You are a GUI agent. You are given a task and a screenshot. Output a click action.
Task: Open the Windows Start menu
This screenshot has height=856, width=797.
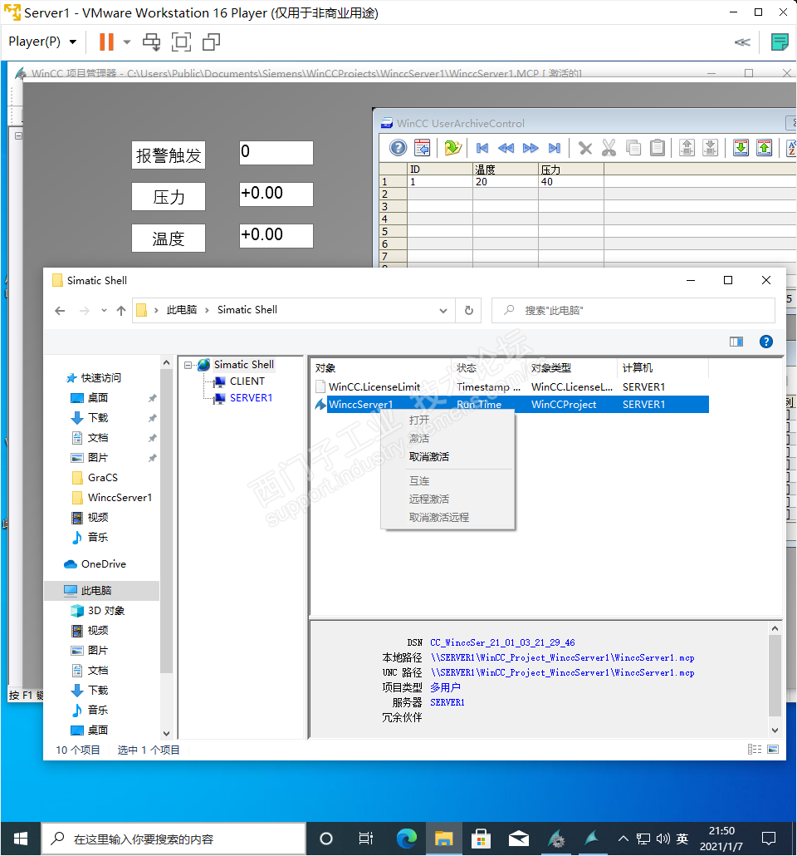point(21,839)
